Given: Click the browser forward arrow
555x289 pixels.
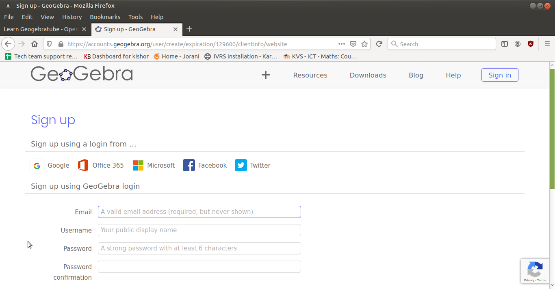Looking at the screenshot, I should 22,44.
